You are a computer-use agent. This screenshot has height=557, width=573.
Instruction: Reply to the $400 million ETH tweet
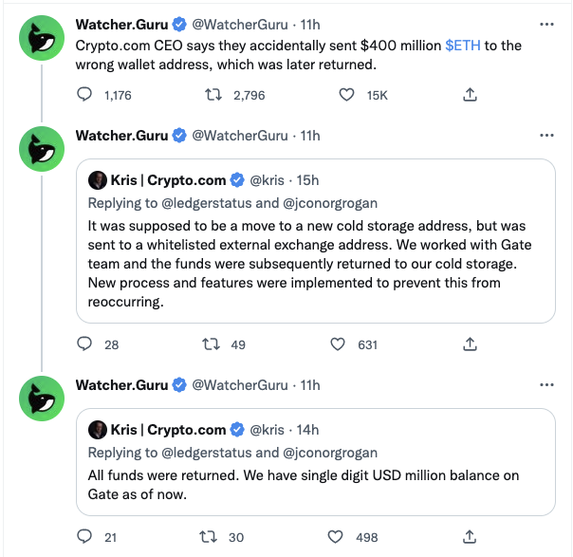click(x=84, y=95)
